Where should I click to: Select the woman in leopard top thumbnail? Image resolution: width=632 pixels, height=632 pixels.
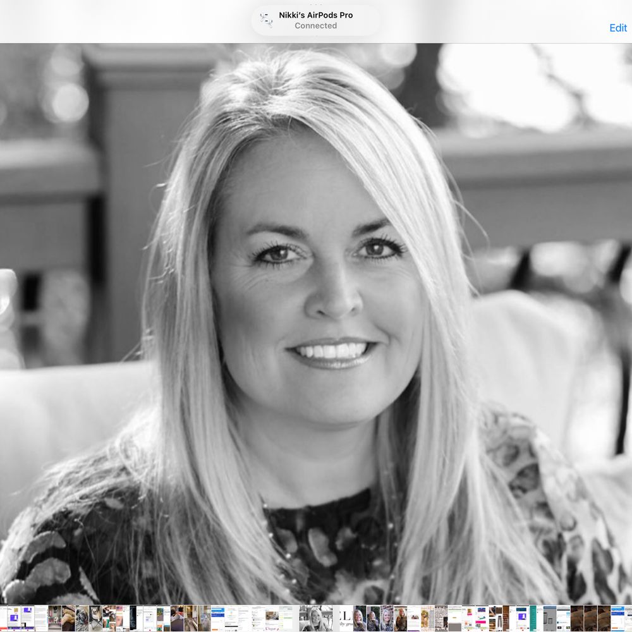pos(401,618)
